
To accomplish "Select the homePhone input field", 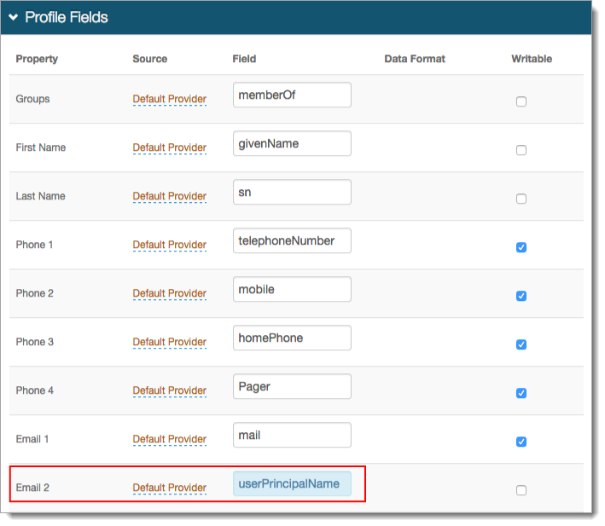I will pos(292,338).
